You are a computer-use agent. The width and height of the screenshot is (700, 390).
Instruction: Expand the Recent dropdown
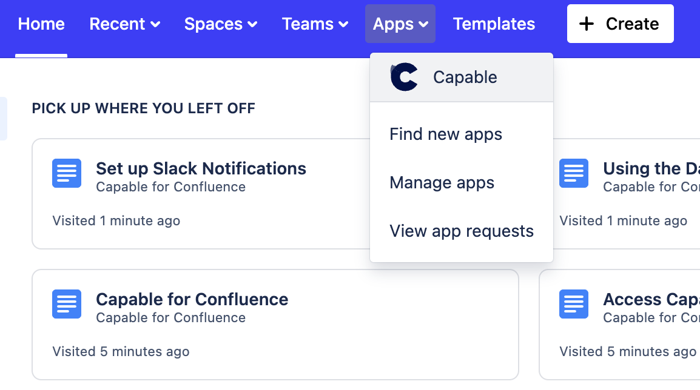click(124, 24)
